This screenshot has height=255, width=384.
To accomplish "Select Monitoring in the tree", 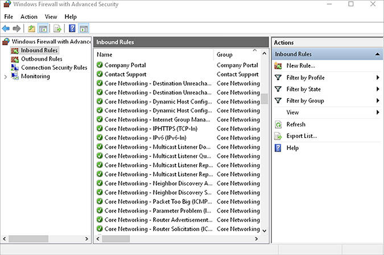I will tap(35, 76).
